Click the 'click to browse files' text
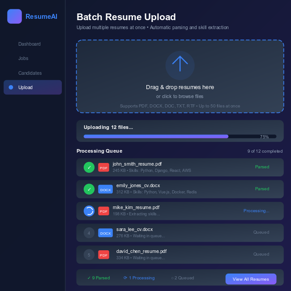Viewport: 291px width, 291px height. tap(180, 96)
